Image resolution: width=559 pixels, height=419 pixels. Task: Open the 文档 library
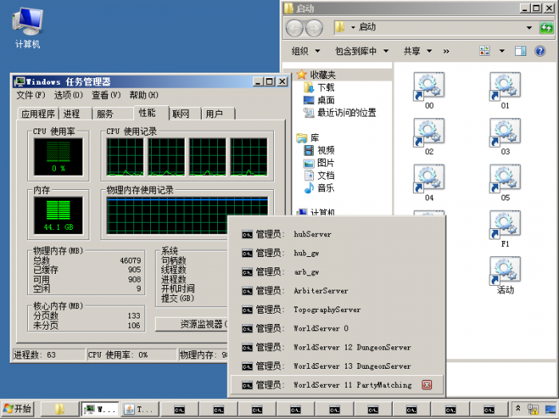click(319, 176)
